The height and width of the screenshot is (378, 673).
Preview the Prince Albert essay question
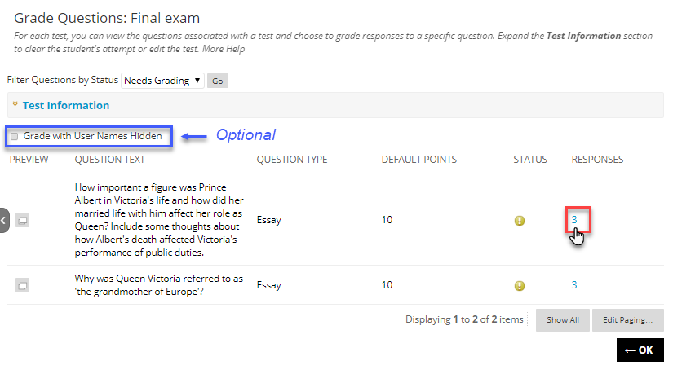pyautogui.click(x=23, y=220)
